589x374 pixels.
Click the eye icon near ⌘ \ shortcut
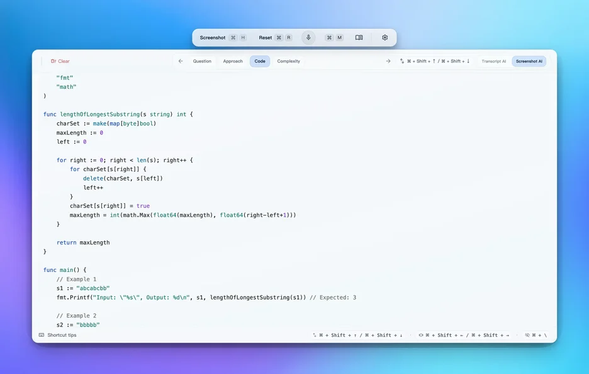click(527, 334)
